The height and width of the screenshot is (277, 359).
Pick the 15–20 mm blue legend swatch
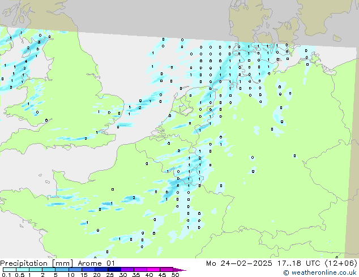pyautogui.click(x=88, y=270)
